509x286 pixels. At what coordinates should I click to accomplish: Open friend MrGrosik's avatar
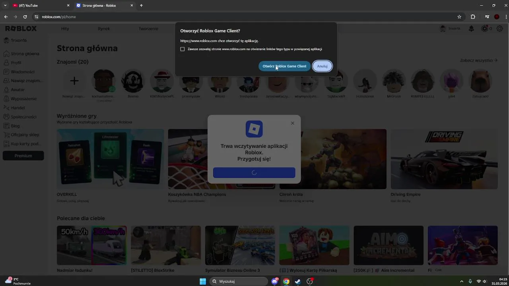pos(394,81)
